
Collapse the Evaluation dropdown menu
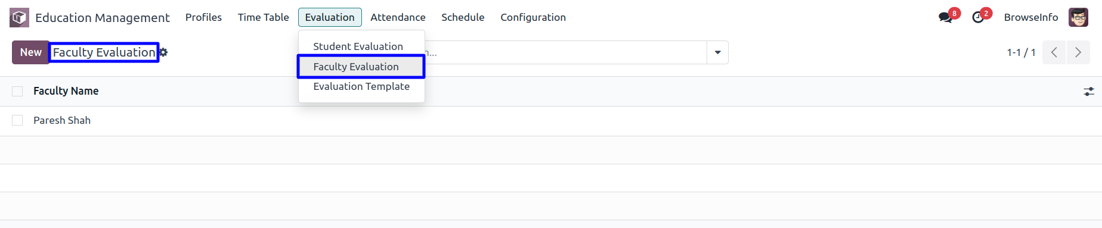pos(330,17)
